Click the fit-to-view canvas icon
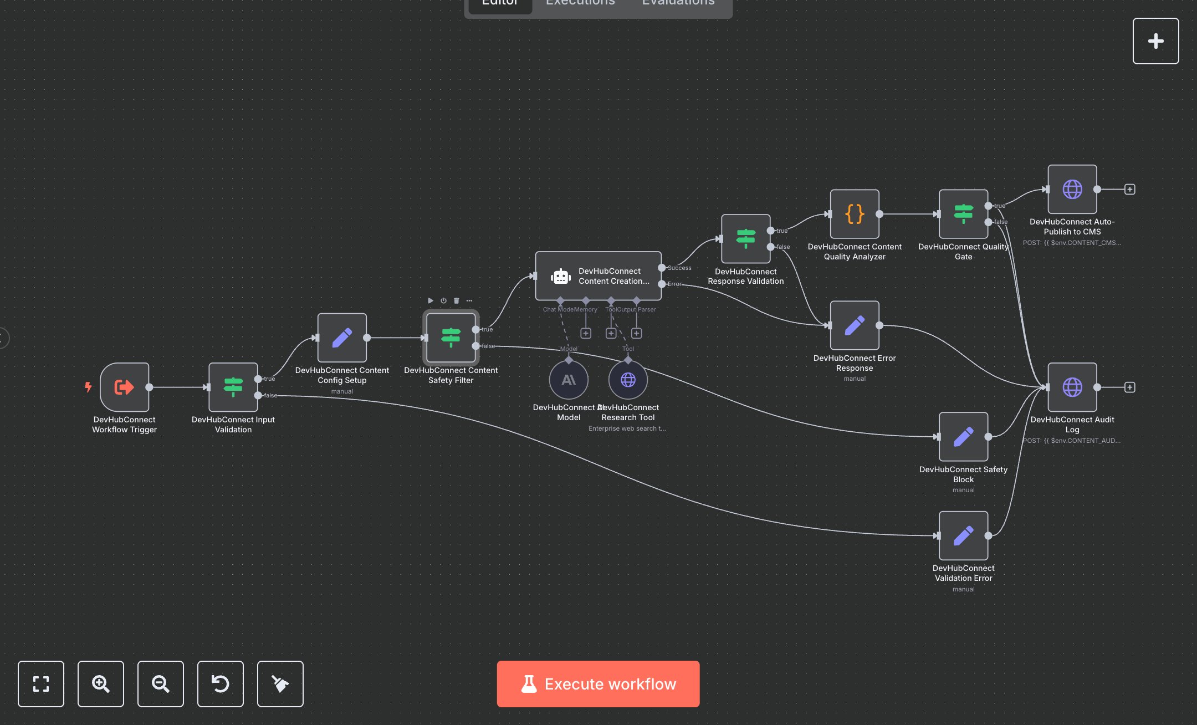Viewport: 1197px width, 725px height. click(40, 683)
